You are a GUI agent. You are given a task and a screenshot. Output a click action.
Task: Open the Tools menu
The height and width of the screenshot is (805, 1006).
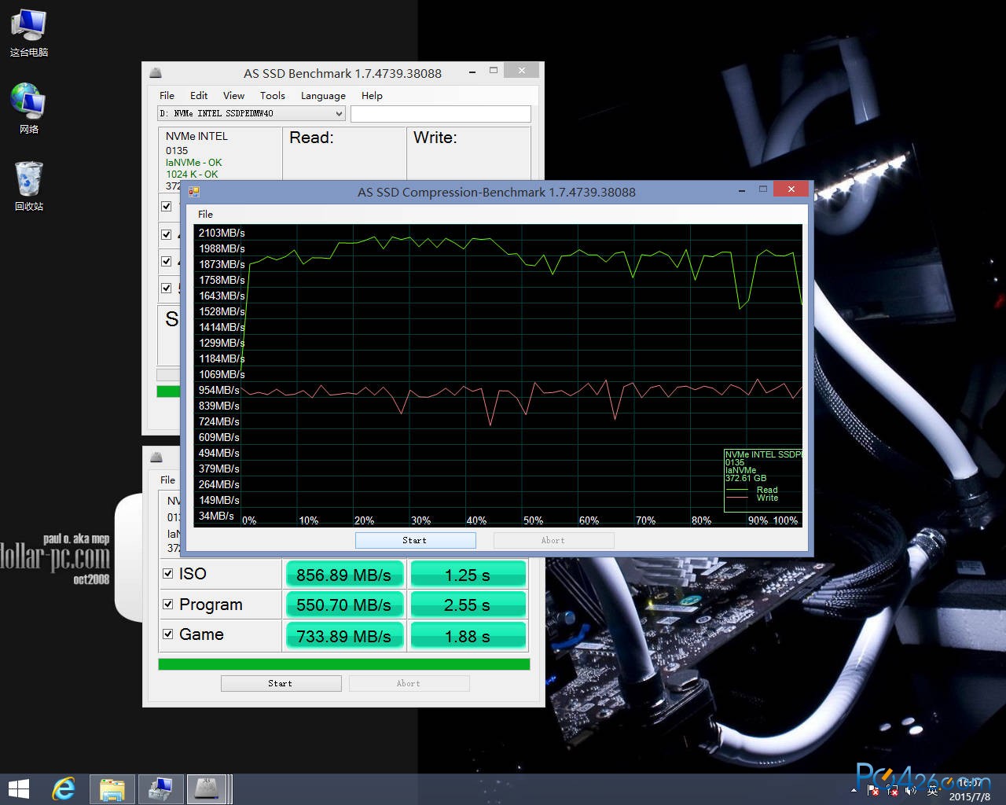tap(273, 95)
